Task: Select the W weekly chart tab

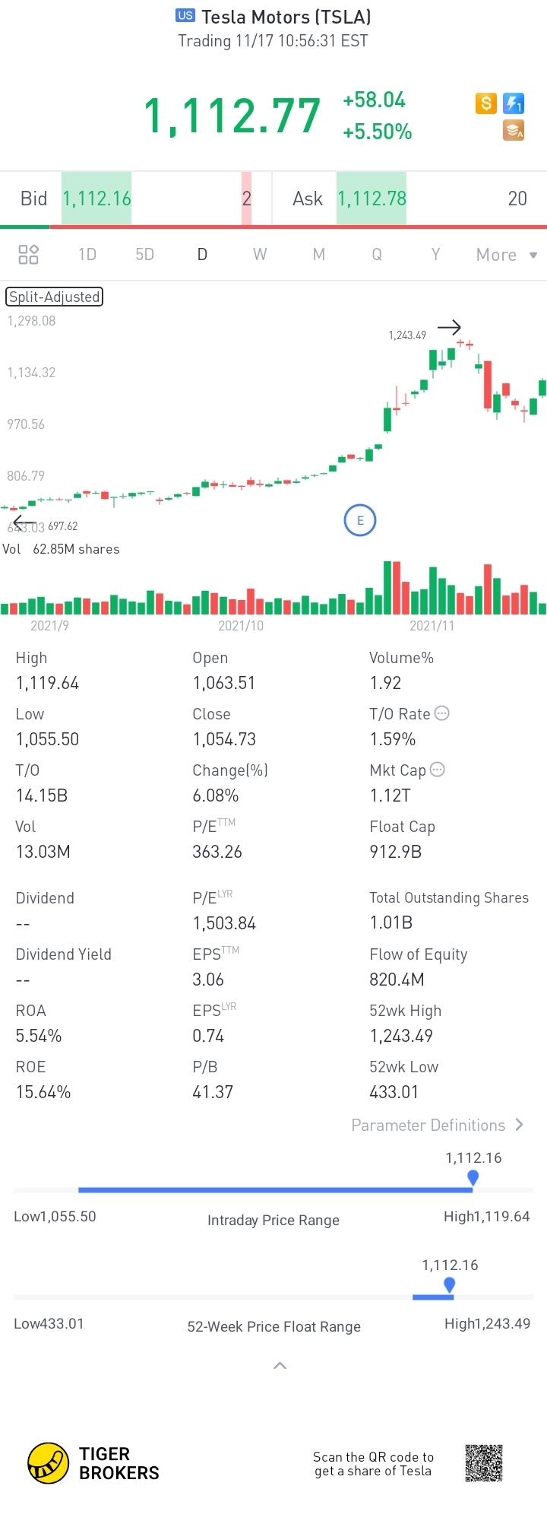Action: (x=260, y=254)
